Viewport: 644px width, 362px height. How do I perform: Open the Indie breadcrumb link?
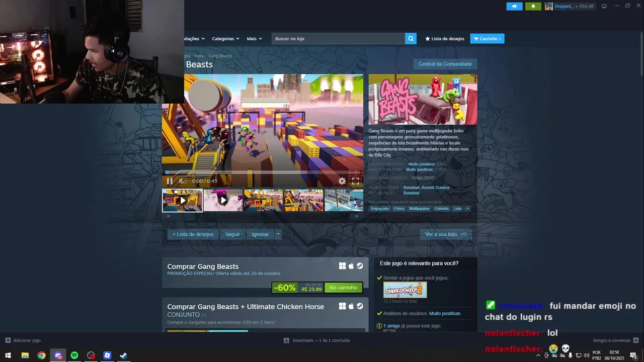point(199,56)
